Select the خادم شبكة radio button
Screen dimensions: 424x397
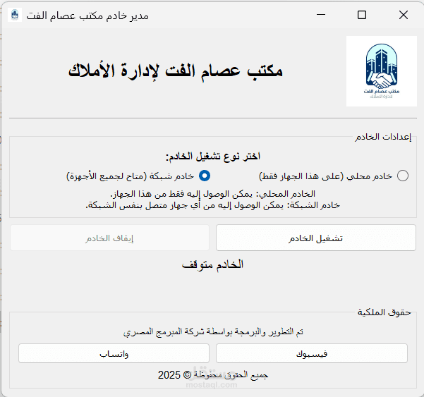[205, 176]
